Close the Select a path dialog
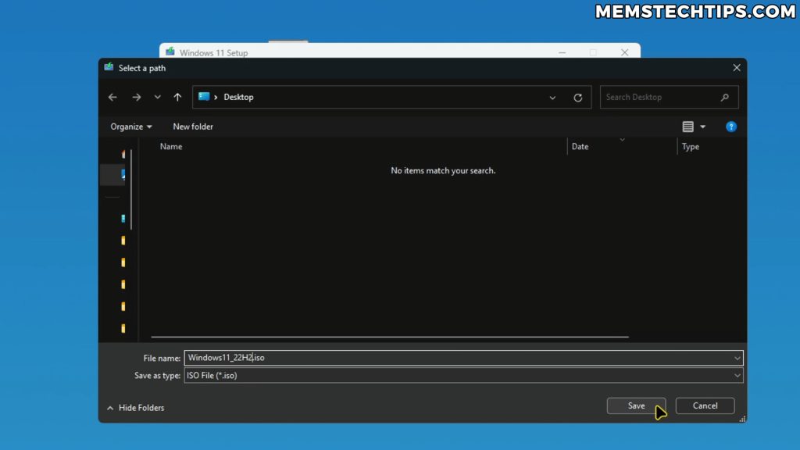The width and height of the screenshot is (800, 450). click(736, 68)
